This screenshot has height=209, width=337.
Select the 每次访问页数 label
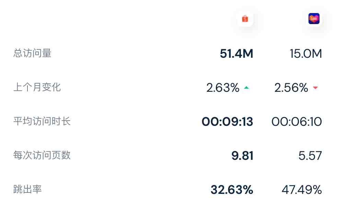(x=42, y=155)
